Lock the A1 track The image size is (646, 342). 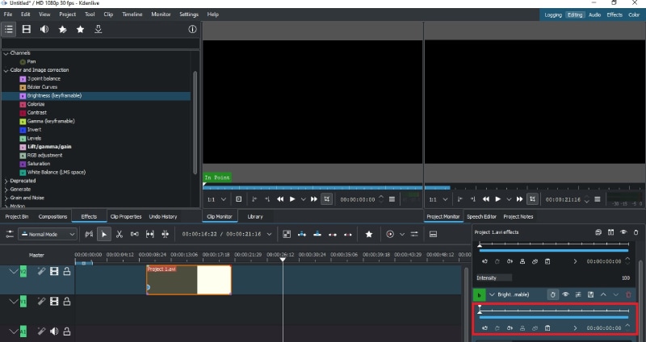click(x=66, y=331)
